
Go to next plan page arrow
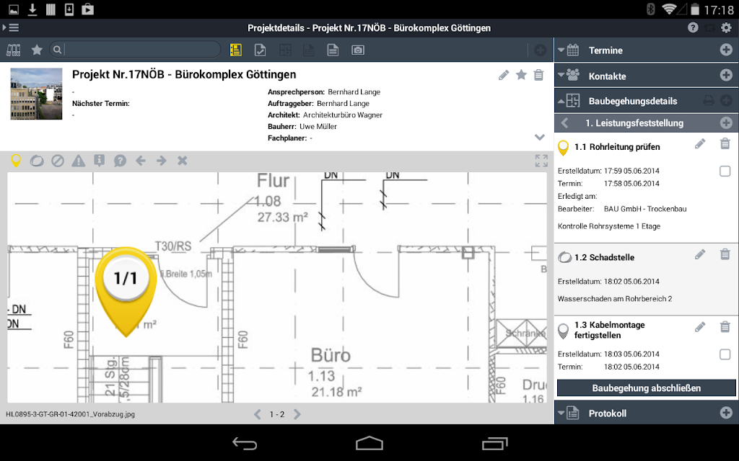pos(297,414)
